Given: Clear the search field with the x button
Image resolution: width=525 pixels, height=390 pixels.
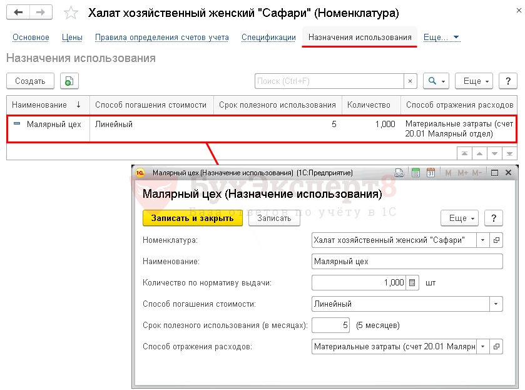Looking at the screenshot, I should [x=410, y=81].
